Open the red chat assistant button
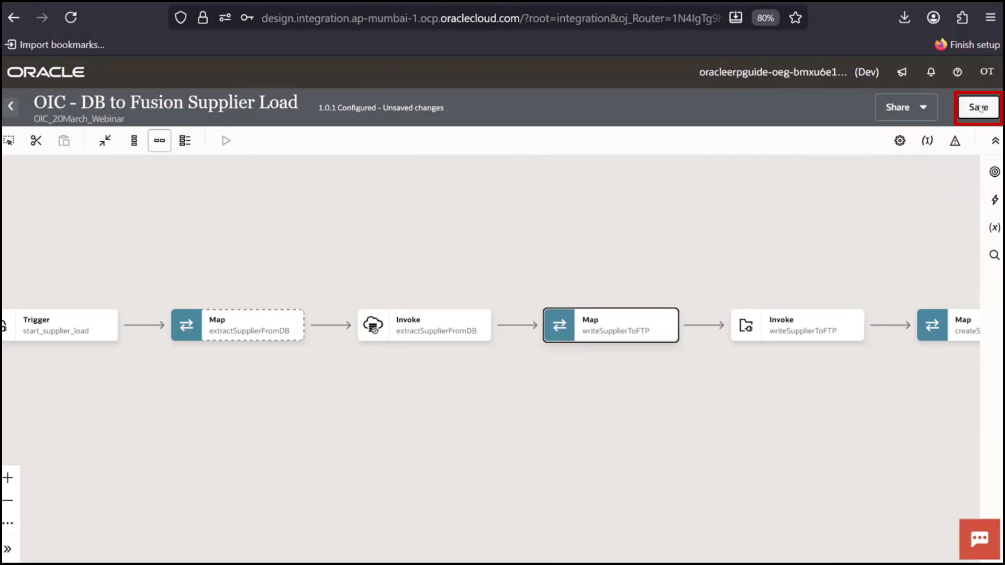Screen dimensions: 1005x565 [979, 539]
